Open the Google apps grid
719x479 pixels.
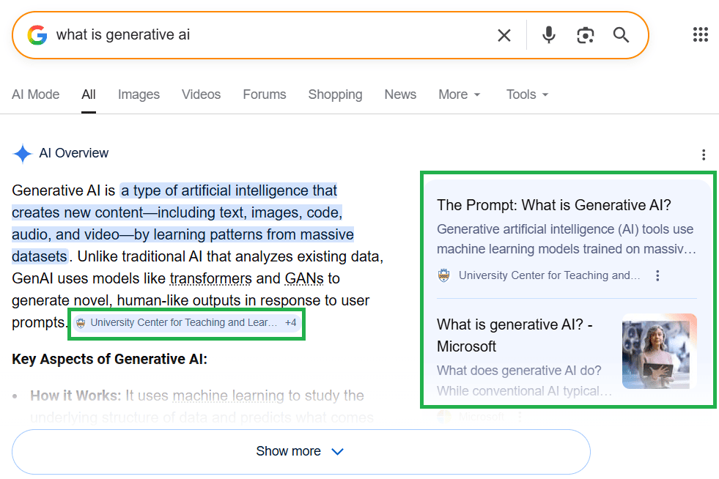[x=701, y=34]
